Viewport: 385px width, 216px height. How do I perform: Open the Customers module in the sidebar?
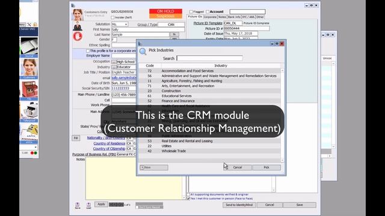tap(29, 68)
